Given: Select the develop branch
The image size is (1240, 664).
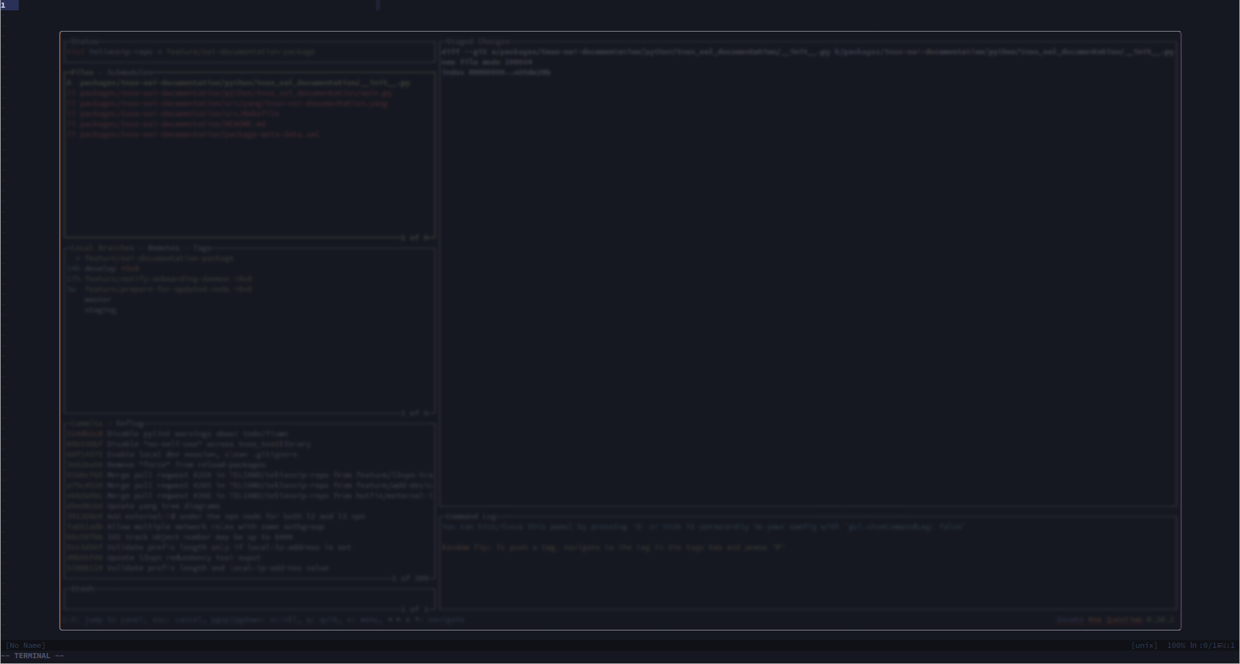Looking at the screenshot, I should click(110, 268).
